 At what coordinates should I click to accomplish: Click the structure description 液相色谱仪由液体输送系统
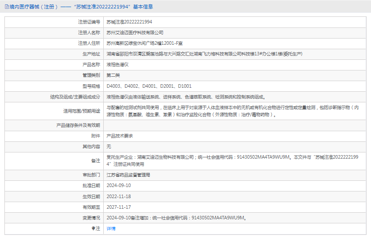tap(187, 97)
